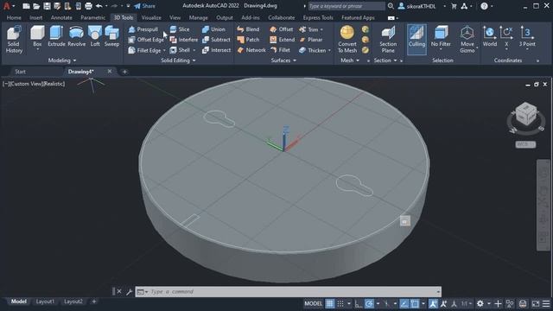Open the Fillet Edge dropdown arrow
553x311 pixels.
[x=164, y=50]
